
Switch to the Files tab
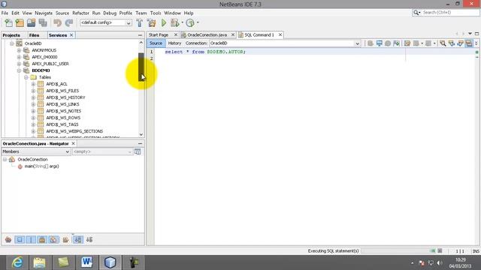tap(34, 35)
